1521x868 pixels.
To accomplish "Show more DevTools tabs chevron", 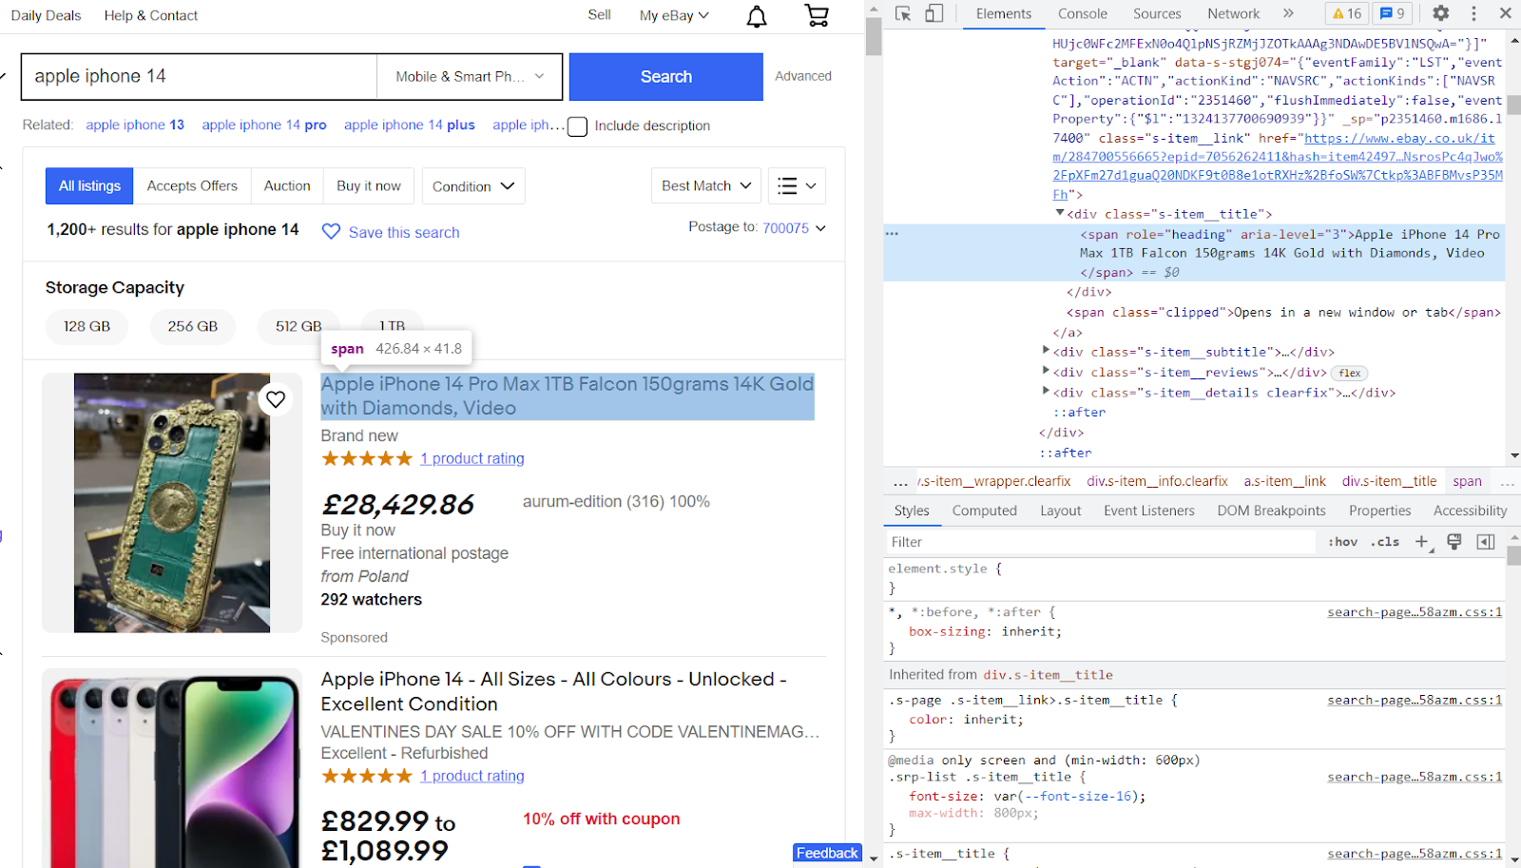I will click(1288, 13).
